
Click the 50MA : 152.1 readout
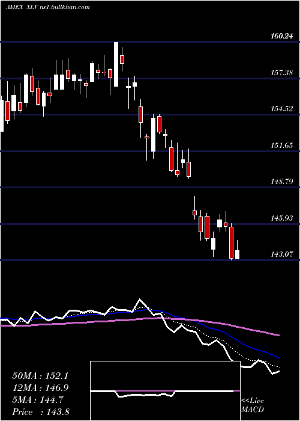[x=40, y=376]
